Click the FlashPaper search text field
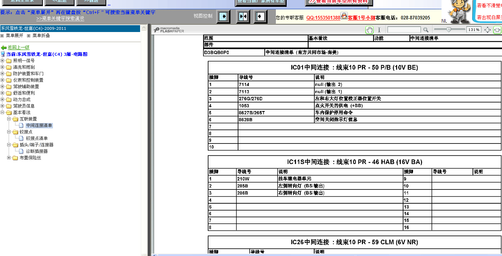This screenshot has height=256, width=502. (404, 30)
